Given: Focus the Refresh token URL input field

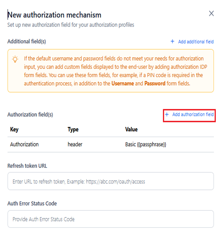Looking at the screenshot, I should click(110, 181).
